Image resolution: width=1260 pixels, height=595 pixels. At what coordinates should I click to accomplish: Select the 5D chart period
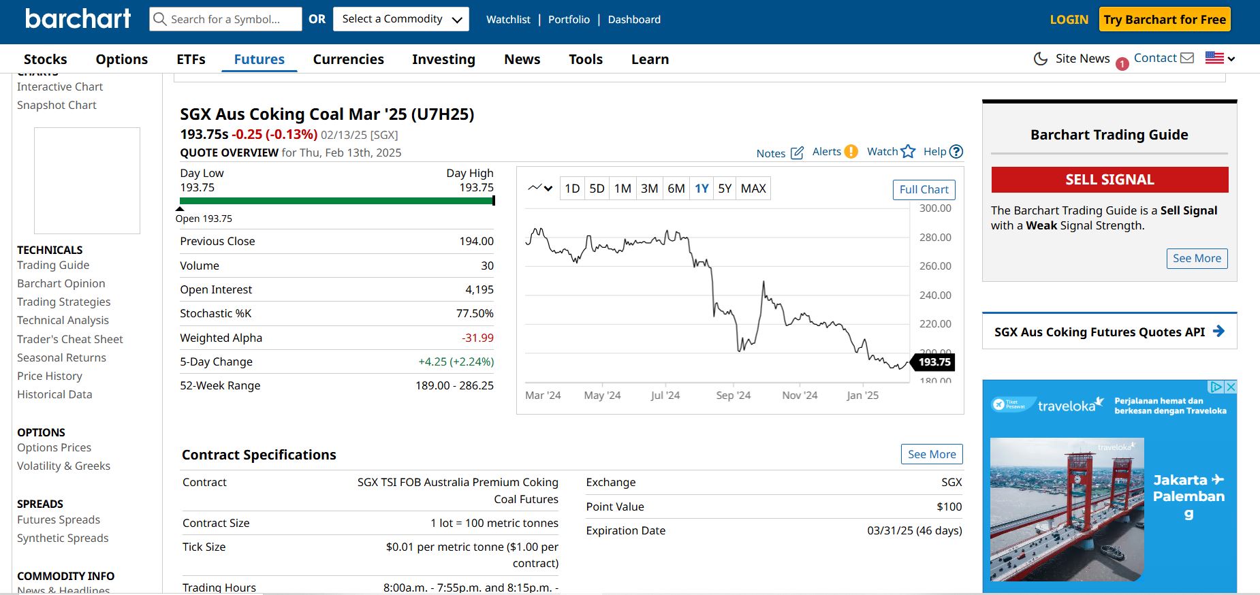pyautogui.click(x=597, y=189)
